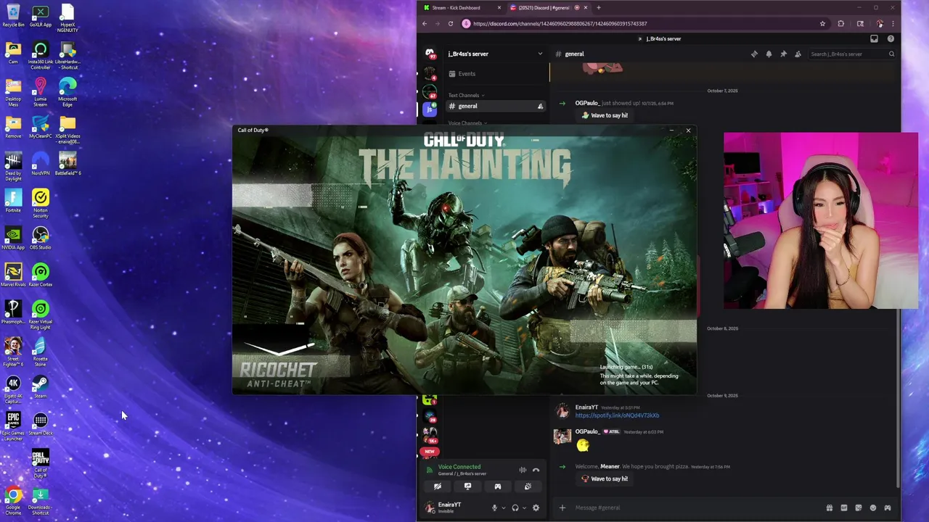Open Discord Direct Messages home icon

point(430,54)
